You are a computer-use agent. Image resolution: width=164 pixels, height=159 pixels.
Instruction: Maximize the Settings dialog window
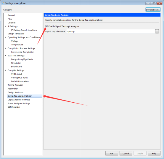[154, 3]
